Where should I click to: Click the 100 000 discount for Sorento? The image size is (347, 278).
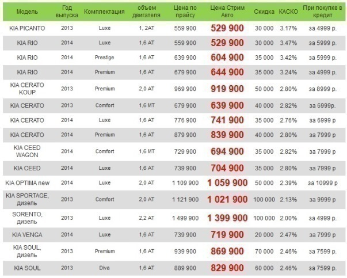coord(264,218)
